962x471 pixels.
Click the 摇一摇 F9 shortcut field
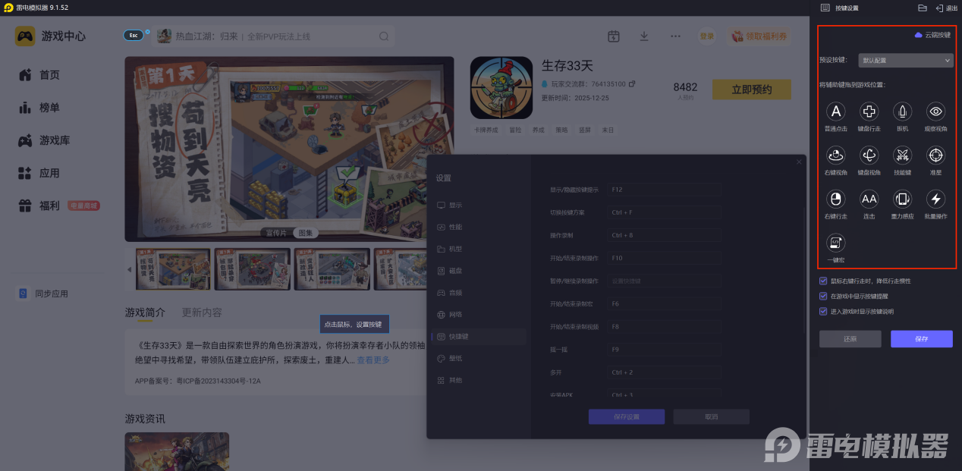coord(664,349)
